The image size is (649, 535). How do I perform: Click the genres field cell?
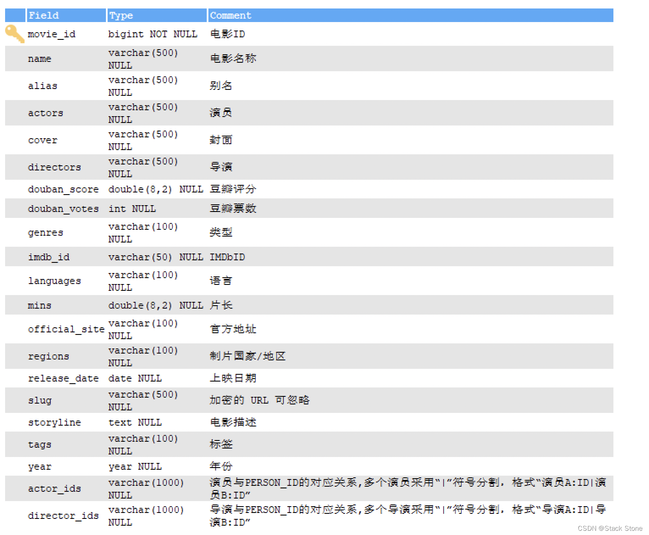[x=45, y=233]
